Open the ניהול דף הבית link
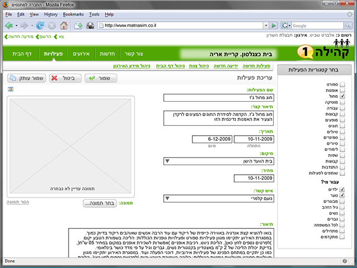The image size is (357, 268). pos(170,66)
